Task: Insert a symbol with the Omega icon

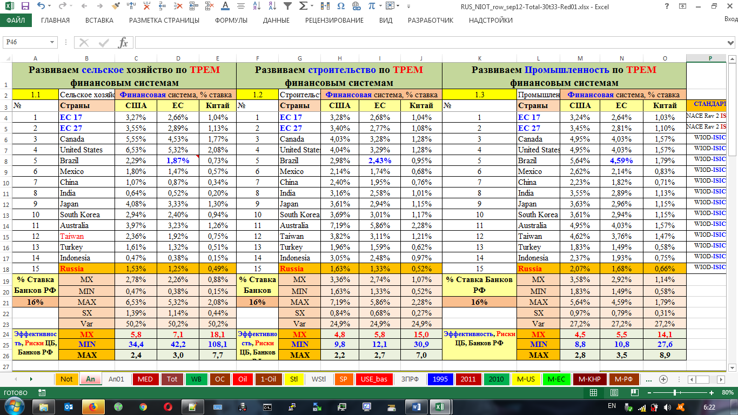Action: [340, 6]
